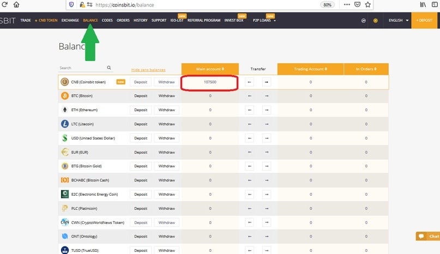Click Deposit for CNB Coinsbit token
This screenshot has height=254, width=440.
(x=141, y=82)
